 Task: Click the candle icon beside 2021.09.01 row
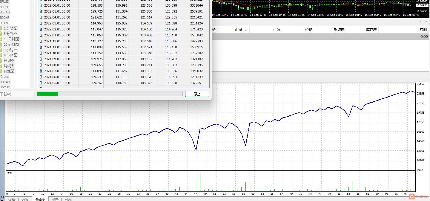click(41, 59)
